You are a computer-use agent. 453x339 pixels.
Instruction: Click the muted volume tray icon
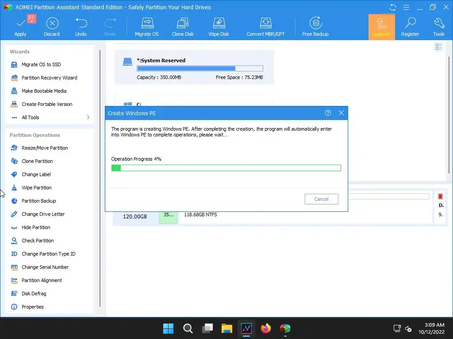408,328
